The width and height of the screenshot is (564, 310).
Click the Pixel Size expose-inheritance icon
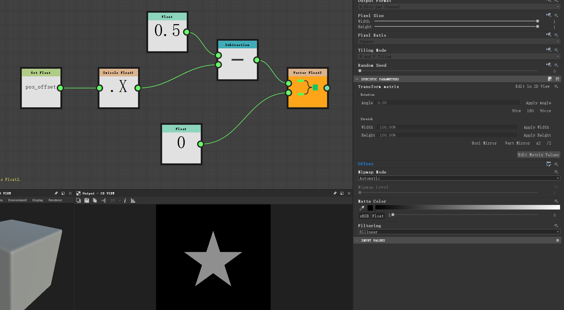pyautogui.click(x=549, y=15)
